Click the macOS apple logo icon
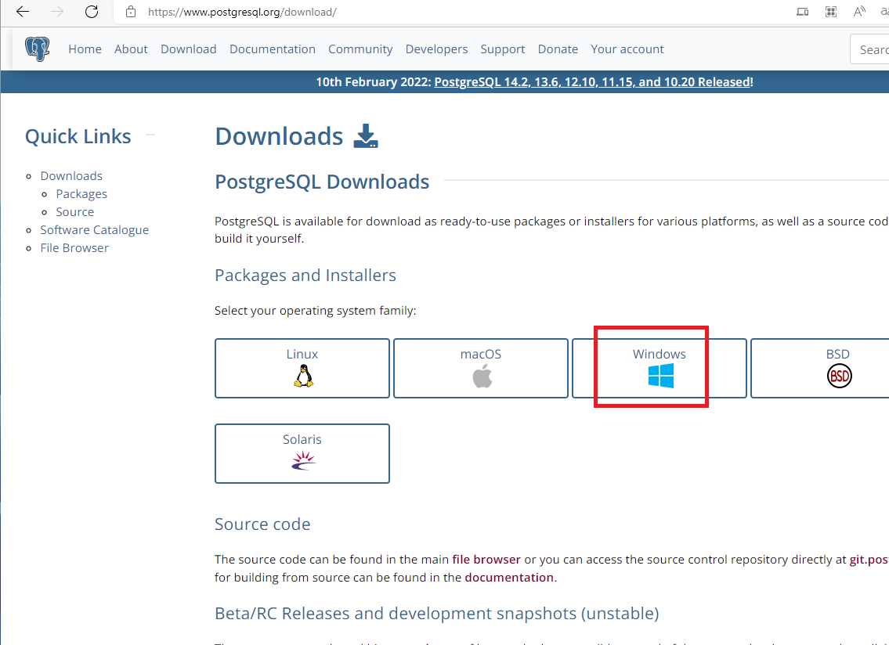This screenshot has width=889, height=645. [482, 376]
